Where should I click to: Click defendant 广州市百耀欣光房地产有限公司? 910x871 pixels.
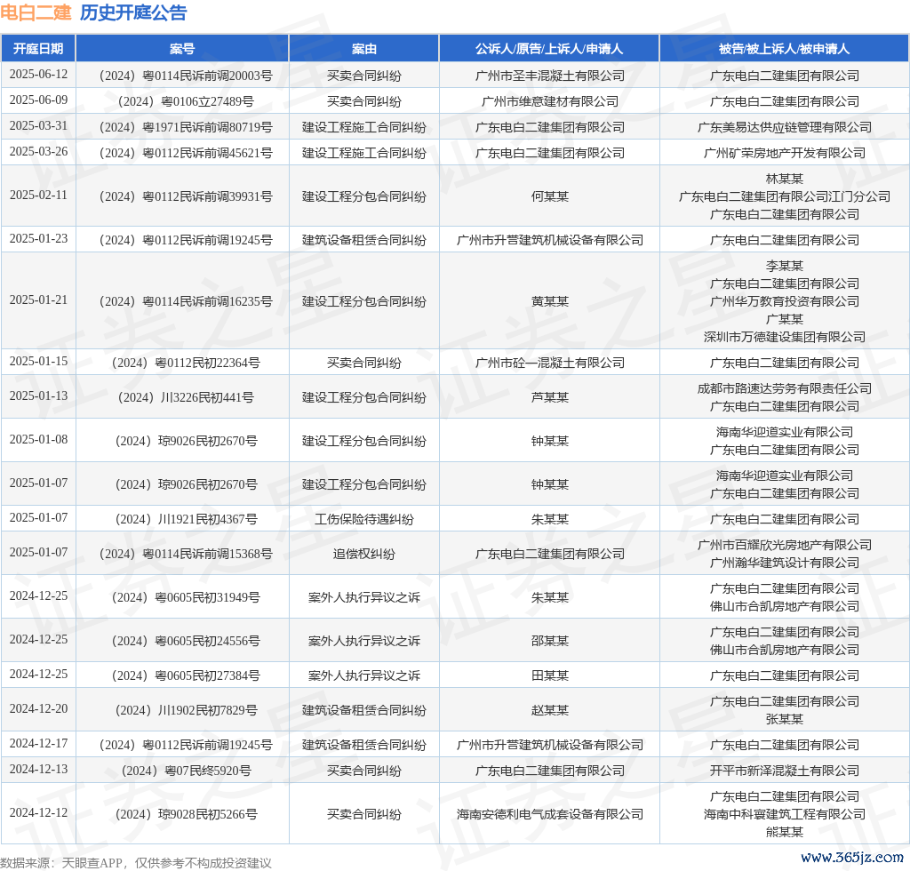(x=784, y=545)
